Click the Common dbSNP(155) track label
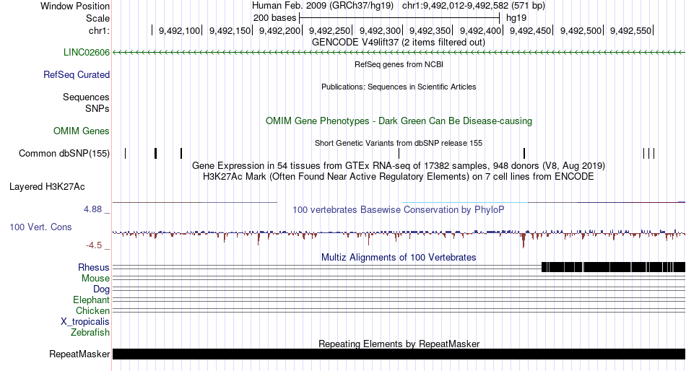 [64, 154]
